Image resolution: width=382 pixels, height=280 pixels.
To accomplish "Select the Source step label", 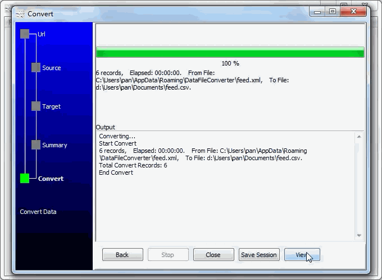I will pos(52,68).
